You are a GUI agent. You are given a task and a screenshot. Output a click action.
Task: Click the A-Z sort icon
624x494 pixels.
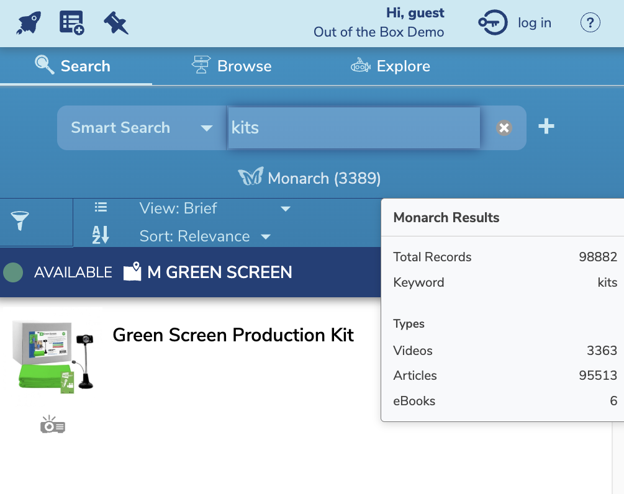(101, 235)
